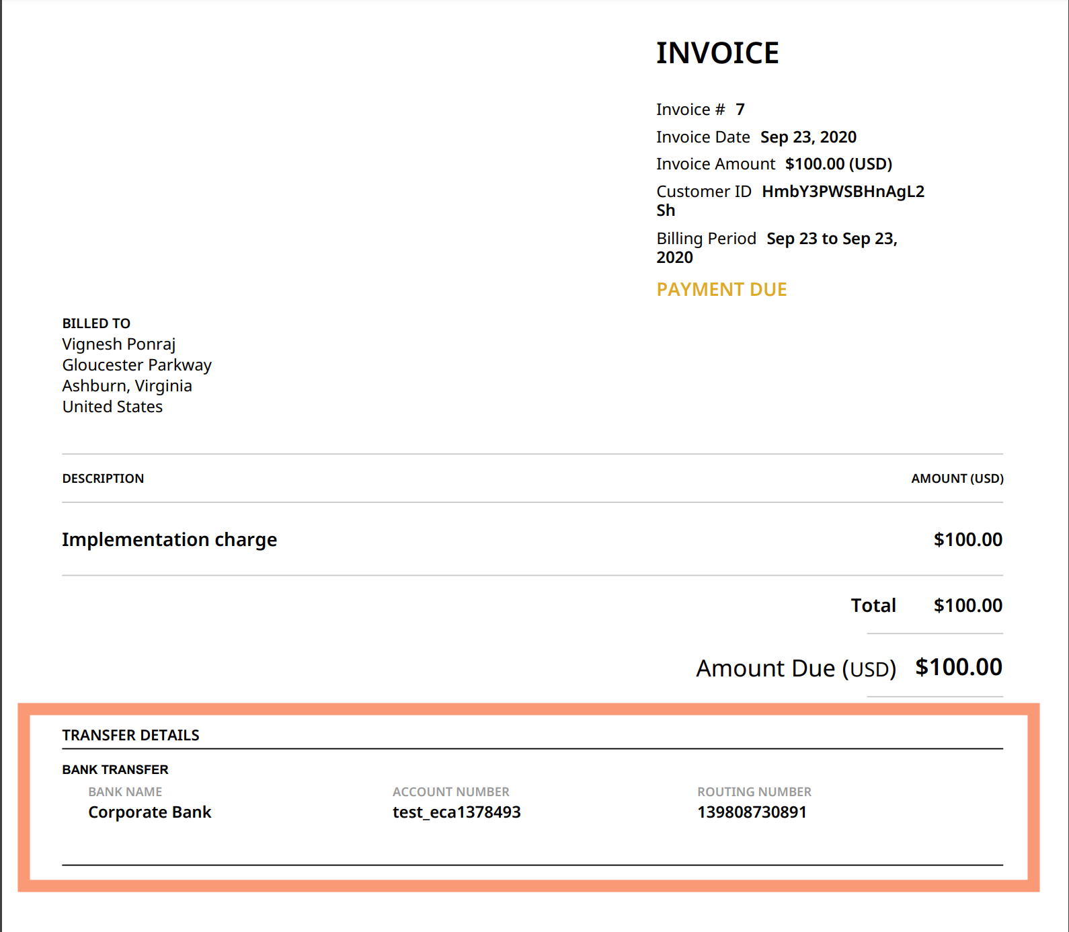Select the Ashburn, Virginia address line

point(127,386)
